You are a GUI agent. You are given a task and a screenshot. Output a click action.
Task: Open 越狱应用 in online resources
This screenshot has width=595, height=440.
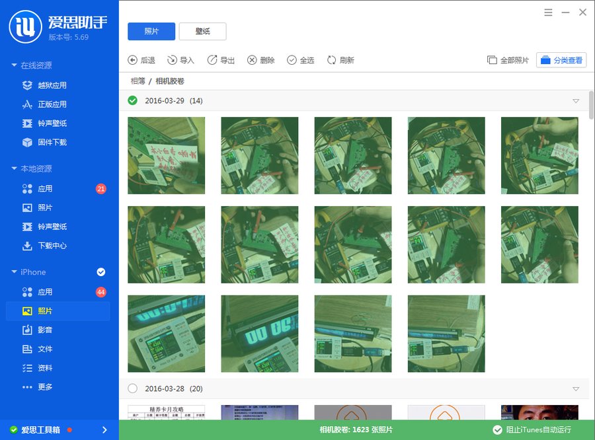tap(45, 85)
